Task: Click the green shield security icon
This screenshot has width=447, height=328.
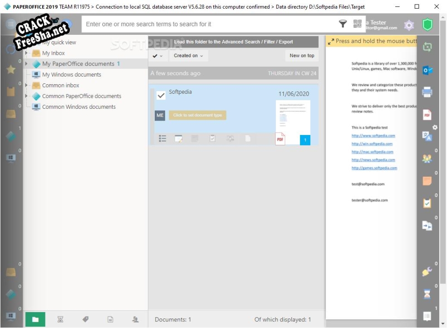Action: (x=427, y=25)
